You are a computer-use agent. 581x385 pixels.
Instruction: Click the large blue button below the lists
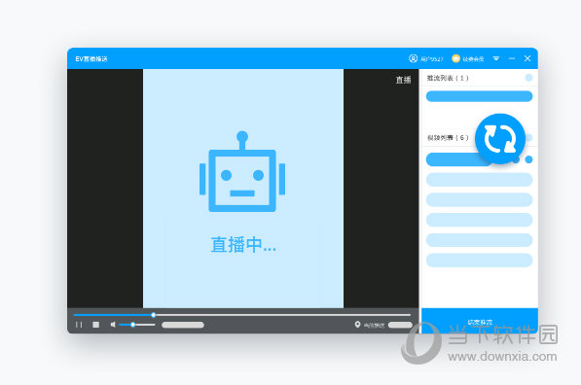480,321
